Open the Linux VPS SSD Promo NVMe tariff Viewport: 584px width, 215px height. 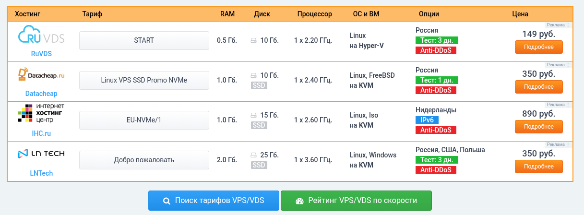[x=144, y=80]
